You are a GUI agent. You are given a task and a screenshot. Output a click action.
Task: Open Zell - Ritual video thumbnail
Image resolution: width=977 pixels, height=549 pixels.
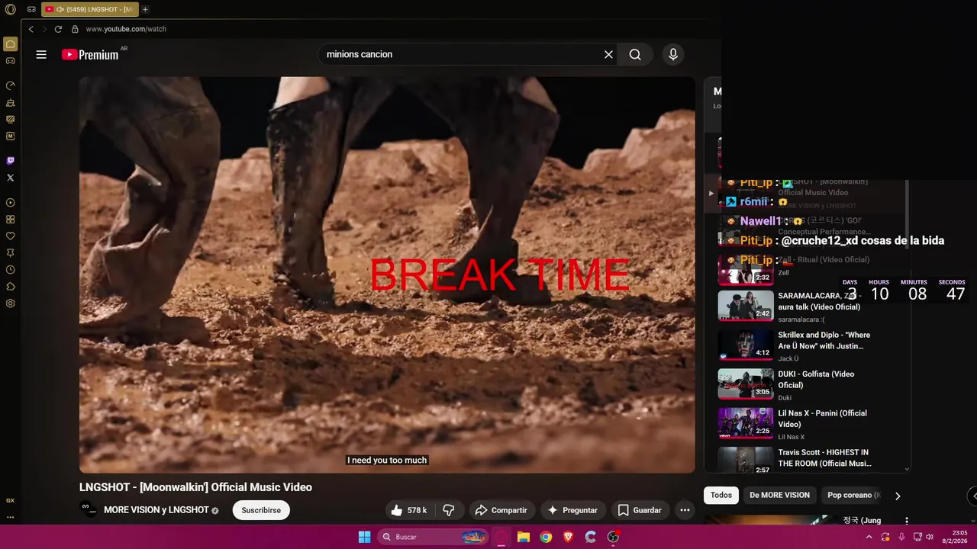coord(746,268)
